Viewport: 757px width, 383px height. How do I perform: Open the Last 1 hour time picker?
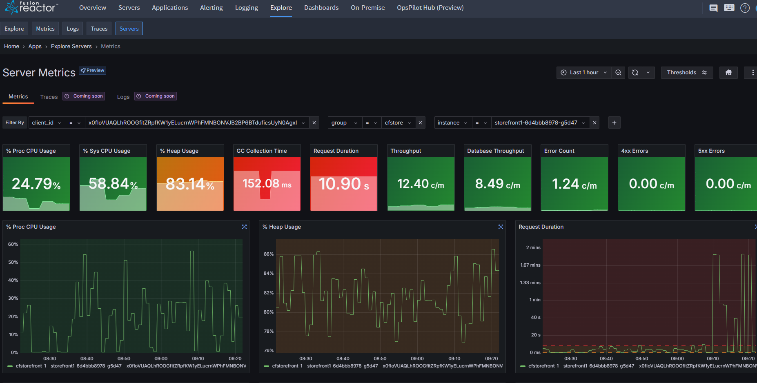(x=584, y=73)
